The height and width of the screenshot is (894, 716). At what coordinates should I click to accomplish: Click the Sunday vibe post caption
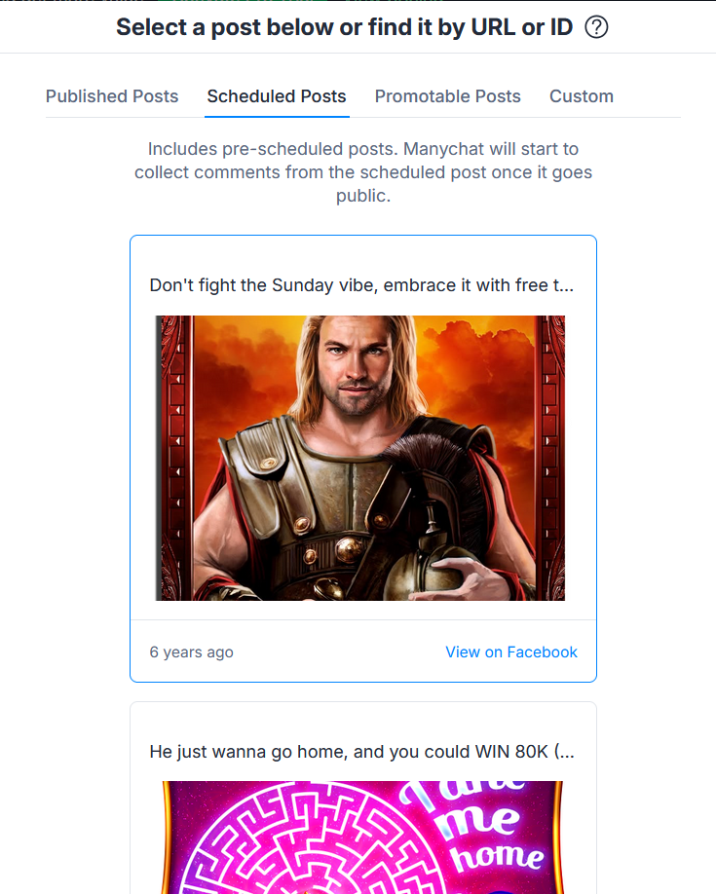[361, 285]
